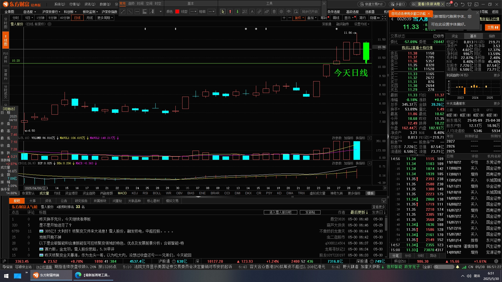Open status bar settings gear icon
This screenshot has height=282, width=502.
click(496, 261)
